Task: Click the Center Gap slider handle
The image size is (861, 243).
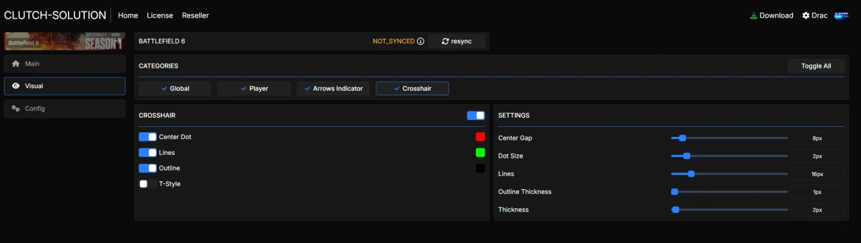Action: coord(682,138)
